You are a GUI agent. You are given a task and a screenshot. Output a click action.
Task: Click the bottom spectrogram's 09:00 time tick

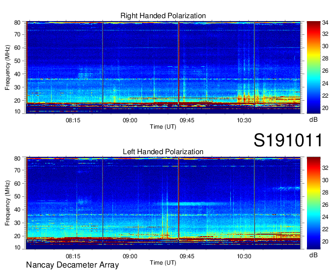pyautogui.click(x=130, y=256)
